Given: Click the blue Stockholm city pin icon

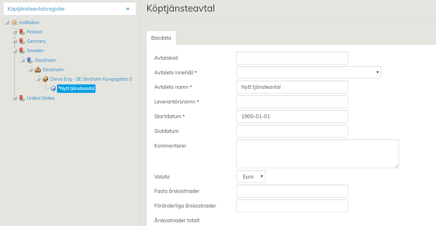Looking at the screenshot, I should coord(30,60).
